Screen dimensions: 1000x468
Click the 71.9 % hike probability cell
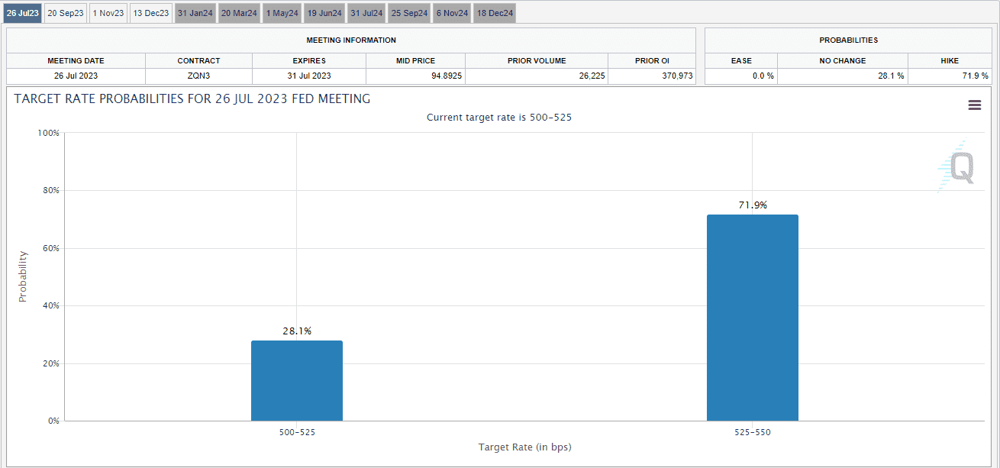coord(949,76)
